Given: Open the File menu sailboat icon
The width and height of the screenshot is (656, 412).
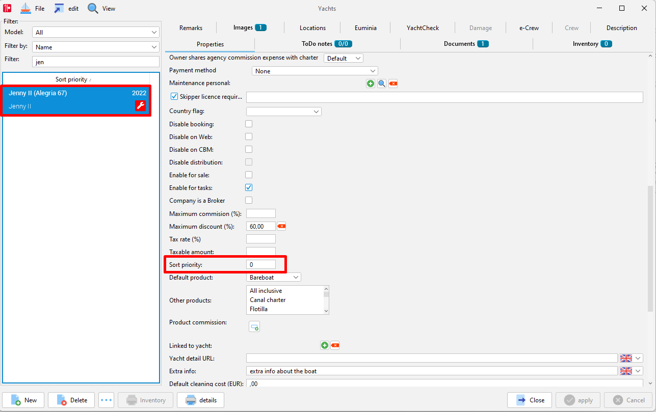Looking at the screenshot, I should point(25,8).
